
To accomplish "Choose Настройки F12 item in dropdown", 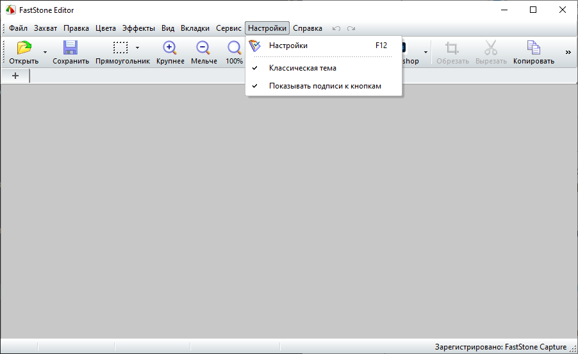I will click(x=288, y=46).
